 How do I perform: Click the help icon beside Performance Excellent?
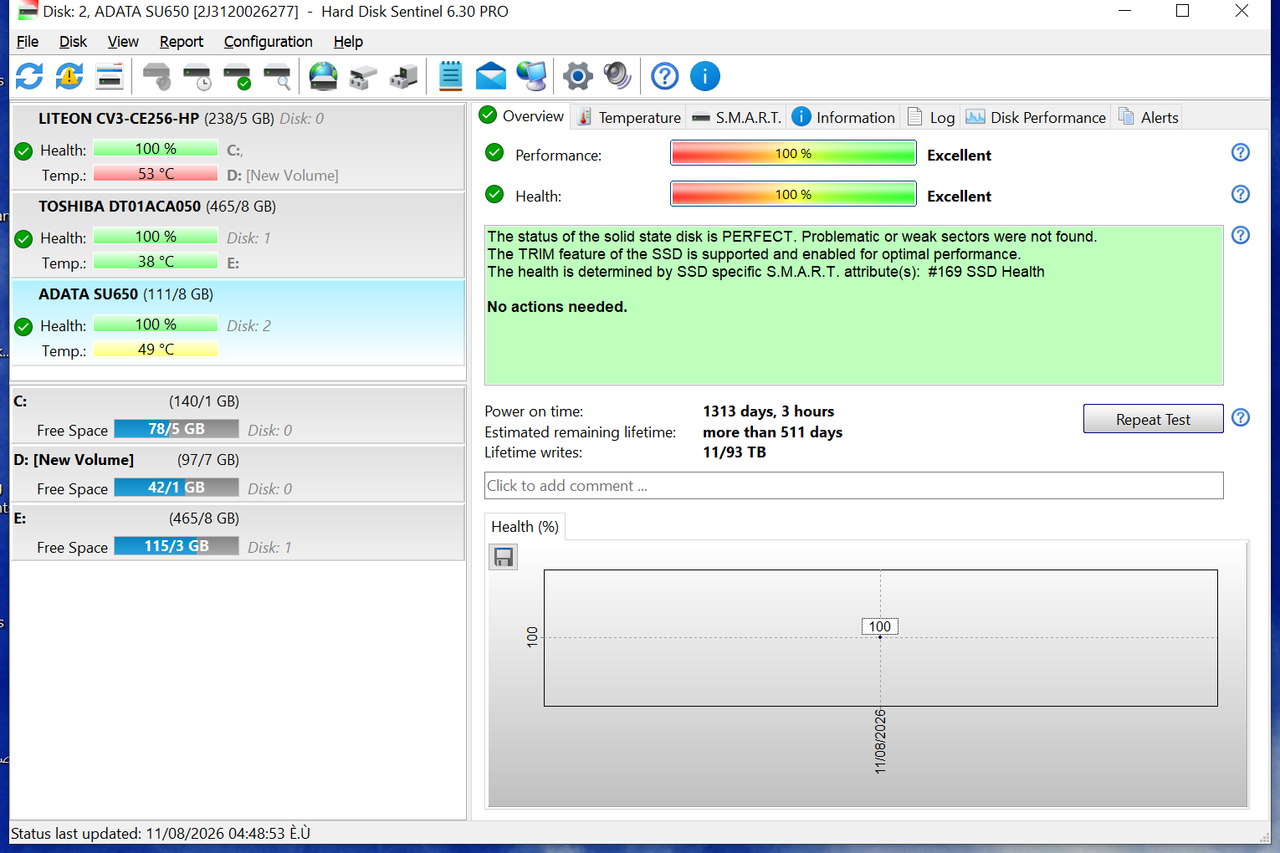click(x=1241, y=152)
